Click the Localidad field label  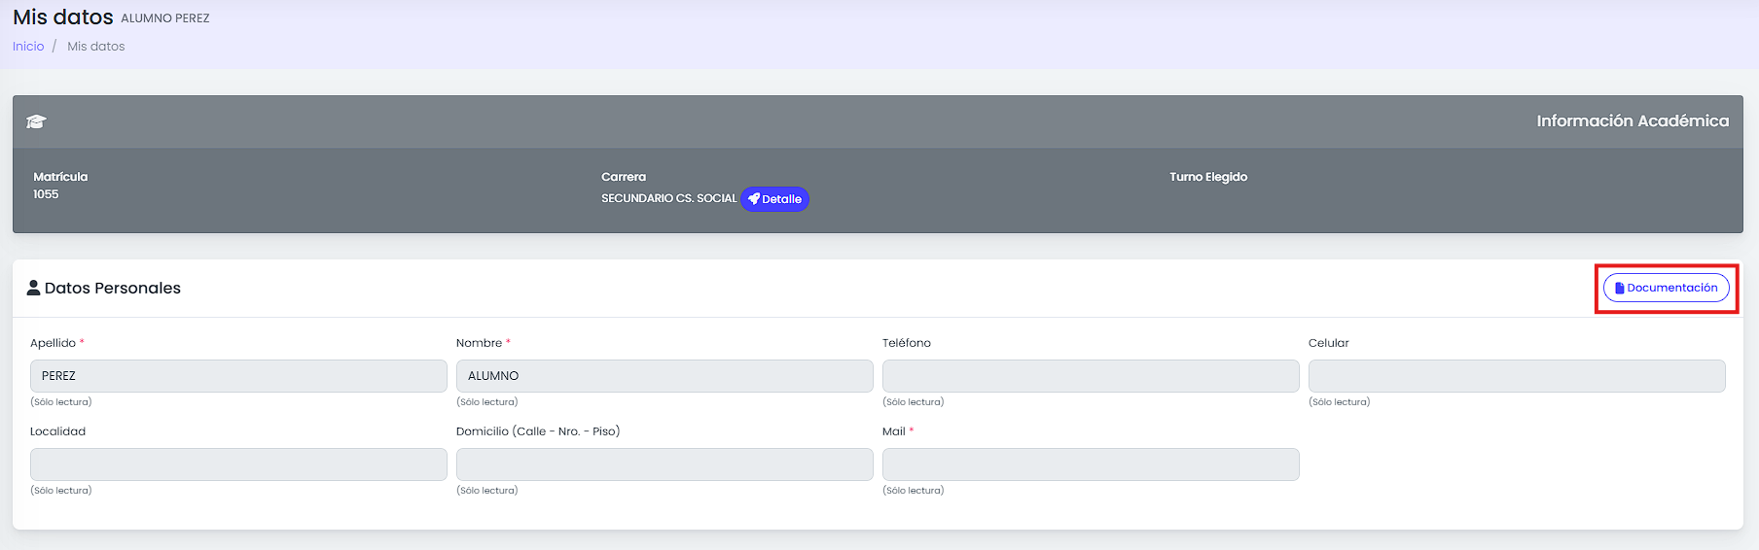[57, 431]
